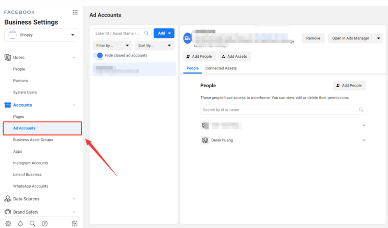Expand Derek huang permissions chevron
Viewport: 388px width, 228px height.
(364, 140)
